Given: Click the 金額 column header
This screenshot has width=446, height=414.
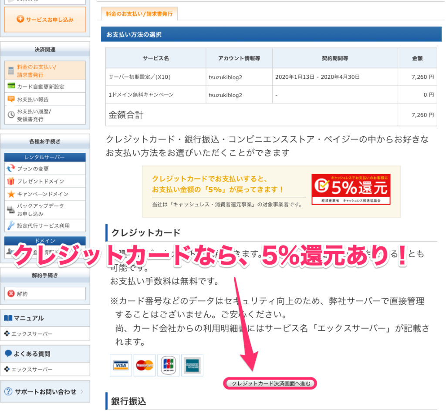Looking at the screenshot, I should click(x=417, y=58).
